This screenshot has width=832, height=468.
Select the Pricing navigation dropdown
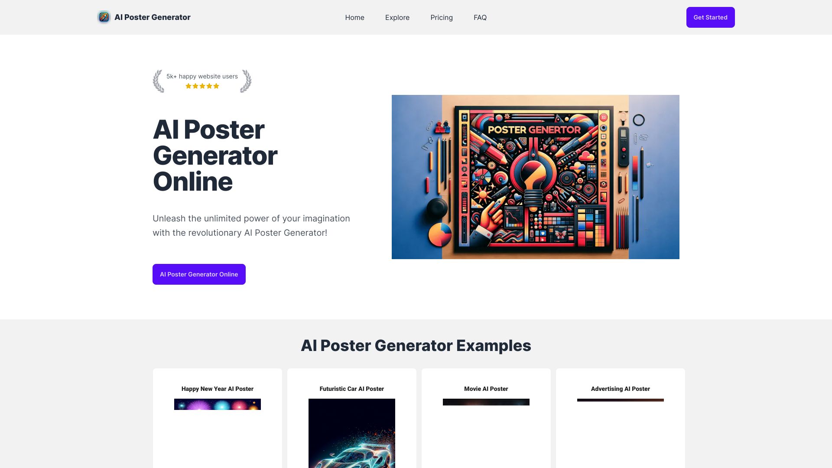[x=441, y=17]
